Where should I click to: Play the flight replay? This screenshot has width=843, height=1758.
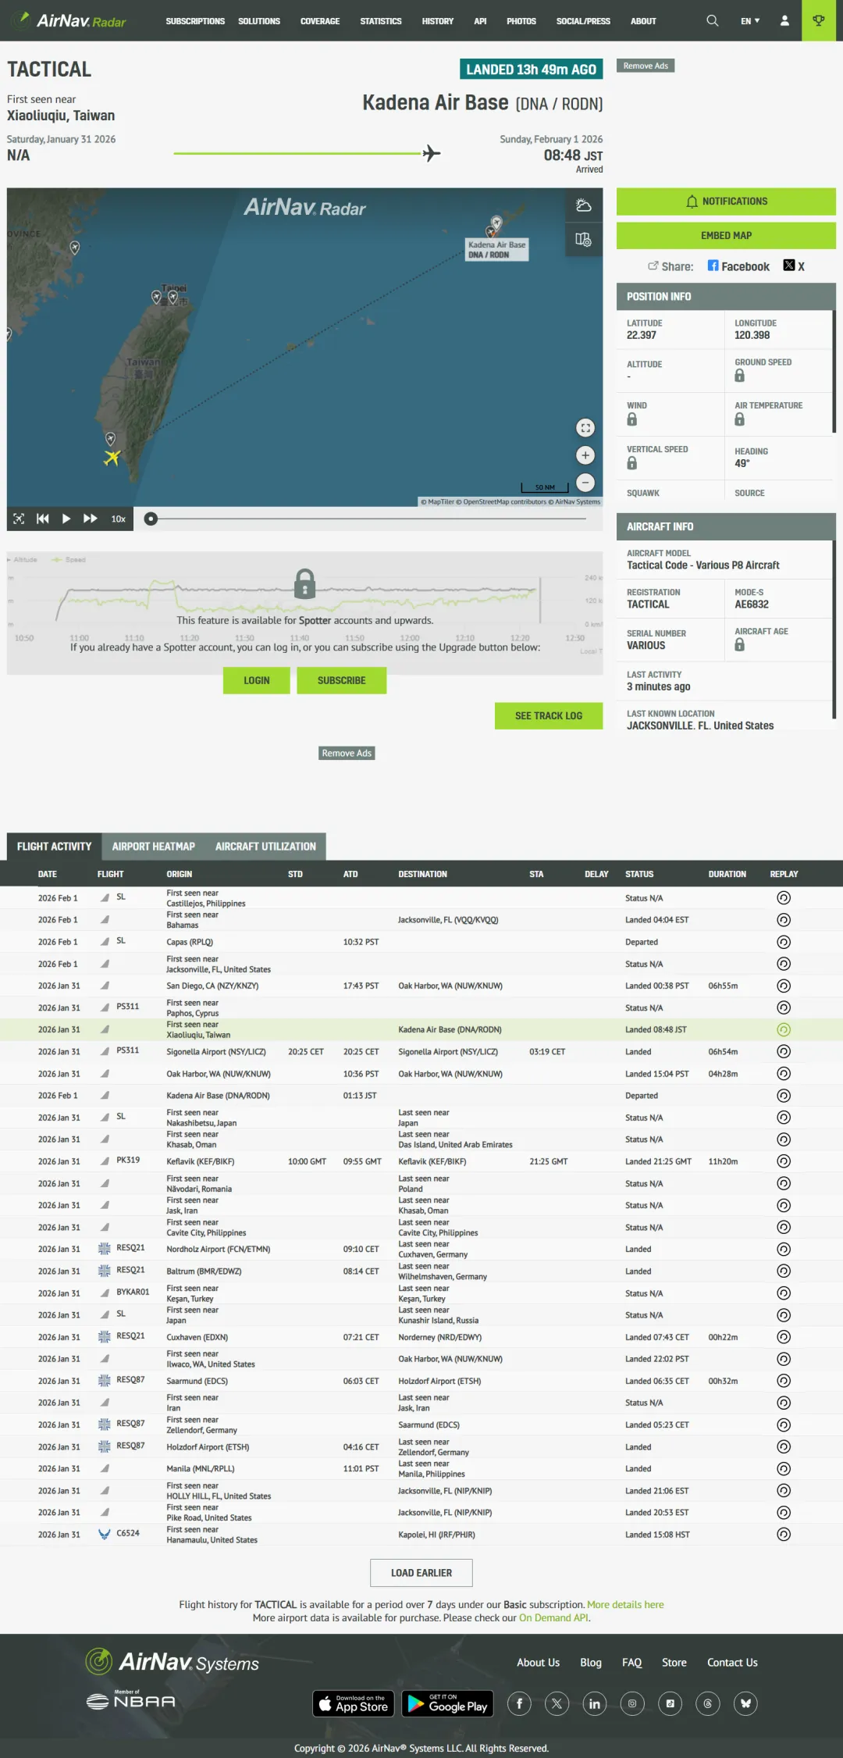tap(66, 519)
